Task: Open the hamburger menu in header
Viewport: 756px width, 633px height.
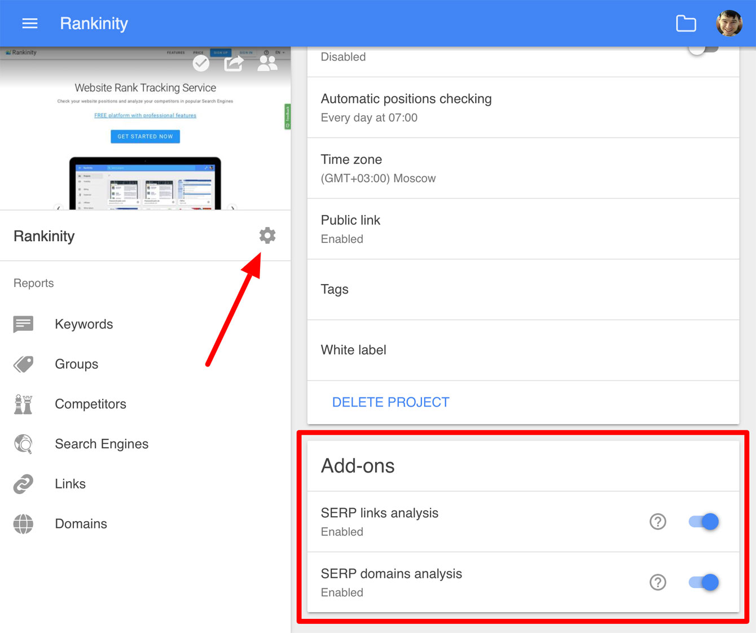Action: click(30, 23)
